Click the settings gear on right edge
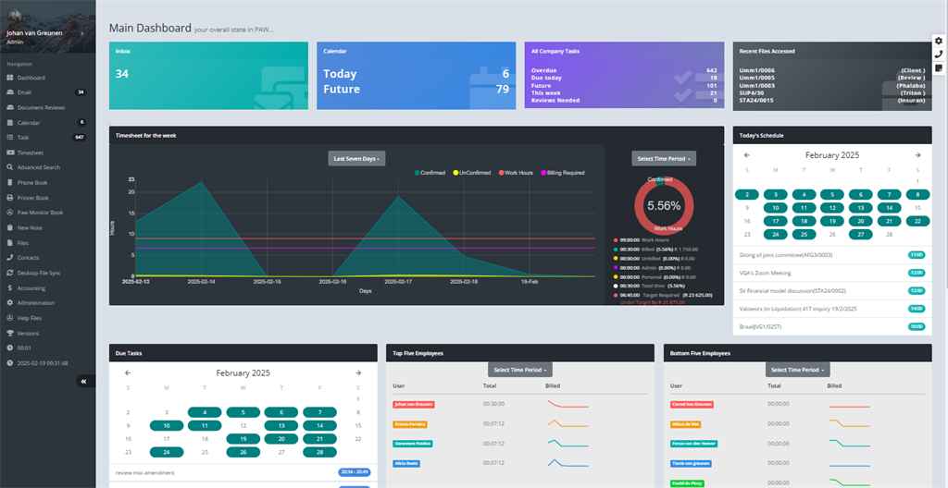948x488 pixels. click(x=939, y=41)
